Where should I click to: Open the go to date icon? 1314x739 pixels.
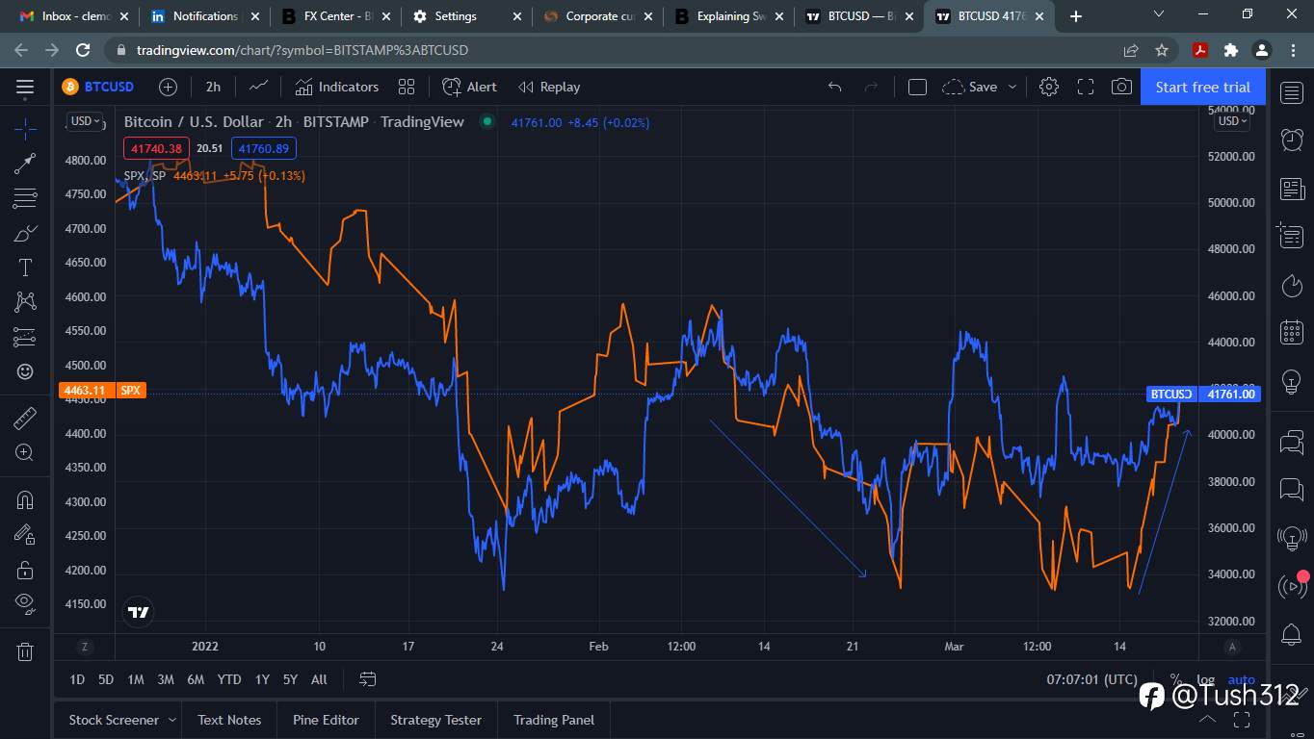(367, 679)
